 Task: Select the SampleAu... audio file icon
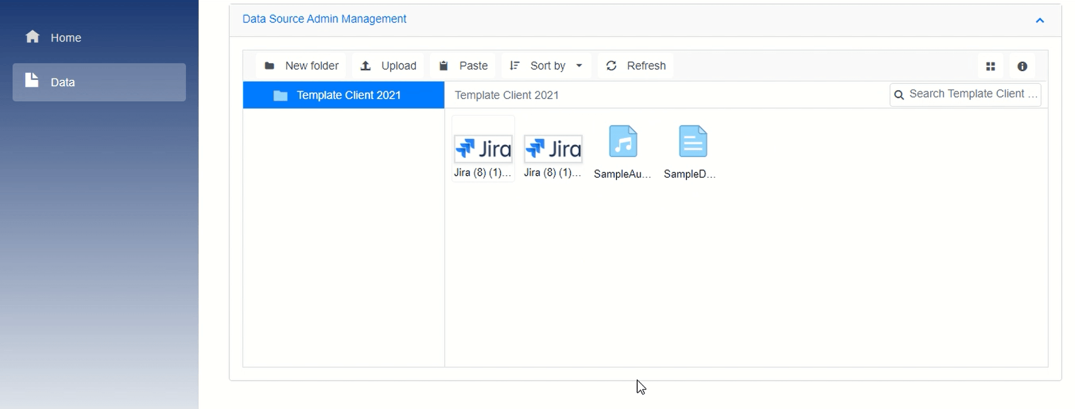point(623,141)
